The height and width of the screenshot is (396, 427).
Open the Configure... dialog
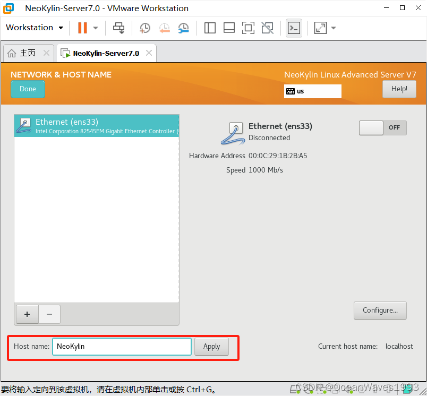380,310
